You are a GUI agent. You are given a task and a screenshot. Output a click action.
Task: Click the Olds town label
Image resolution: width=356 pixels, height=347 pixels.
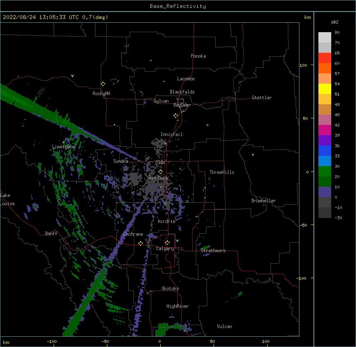(160, 162)
